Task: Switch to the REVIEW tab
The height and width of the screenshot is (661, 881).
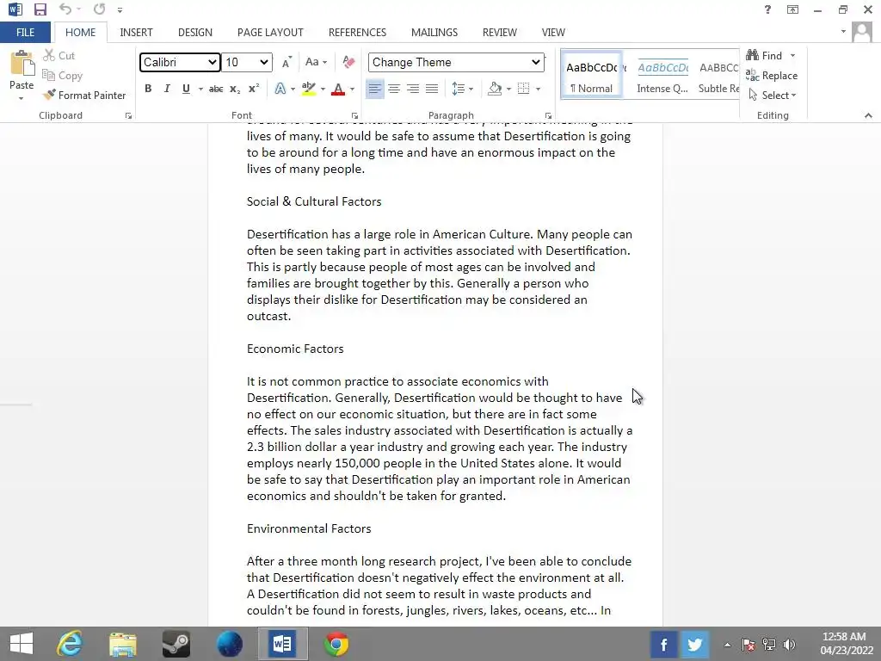Action: [x=500, y=33]
